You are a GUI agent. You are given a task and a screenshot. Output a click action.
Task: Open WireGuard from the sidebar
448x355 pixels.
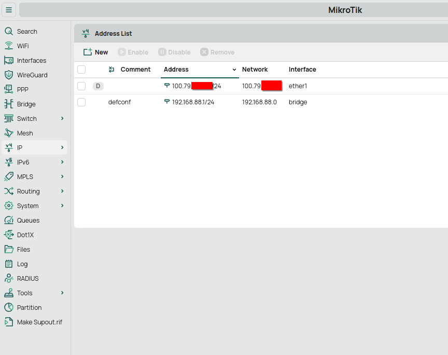[32, 75]
